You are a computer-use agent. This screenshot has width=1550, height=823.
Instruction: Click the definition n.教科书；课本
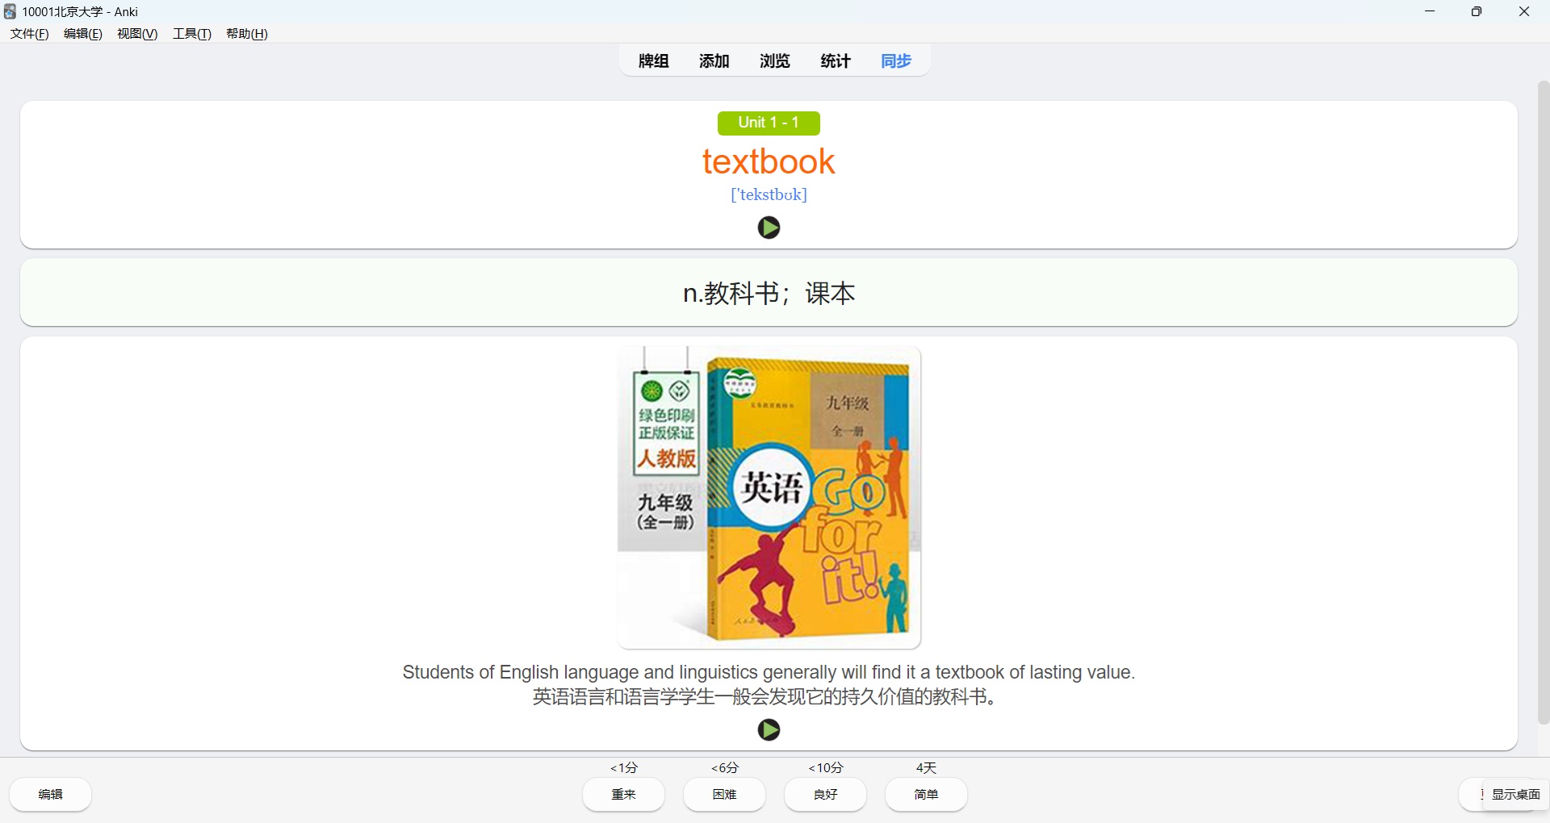tap(769, 293)
